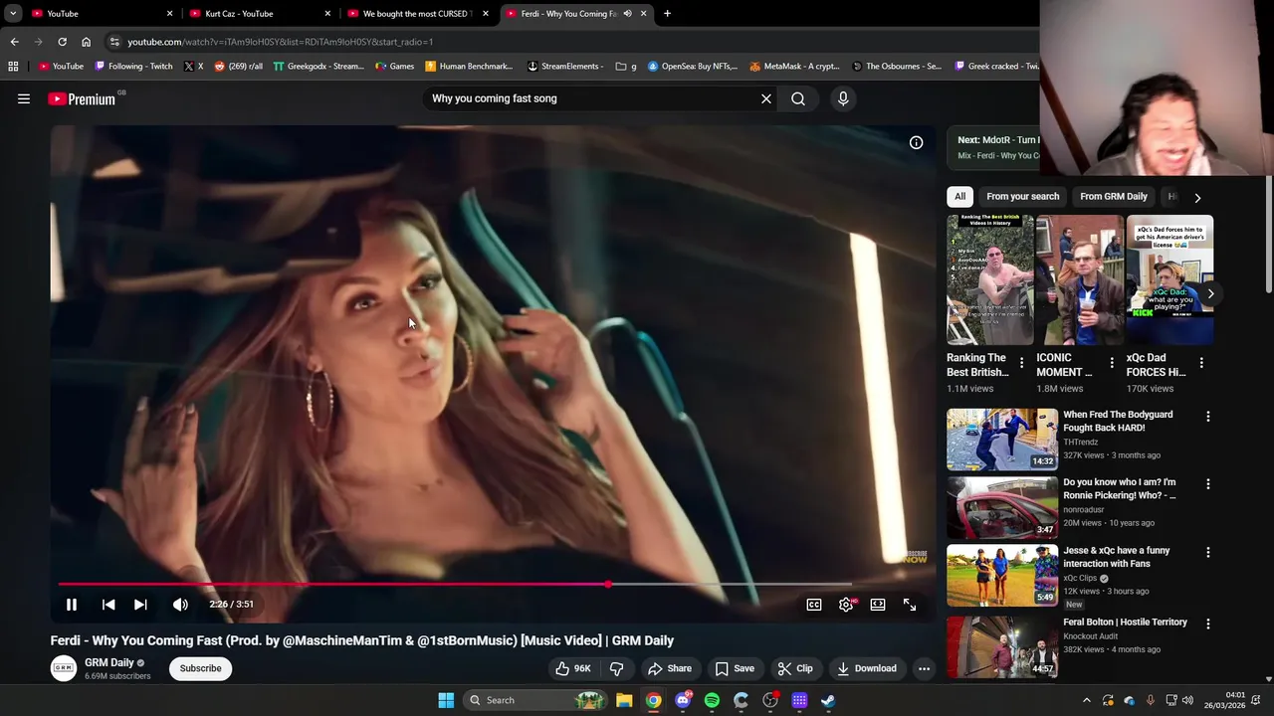The height and width of the screenshot is (716, 1274).
Task: Skip to the next video
Action: [140, 605]
